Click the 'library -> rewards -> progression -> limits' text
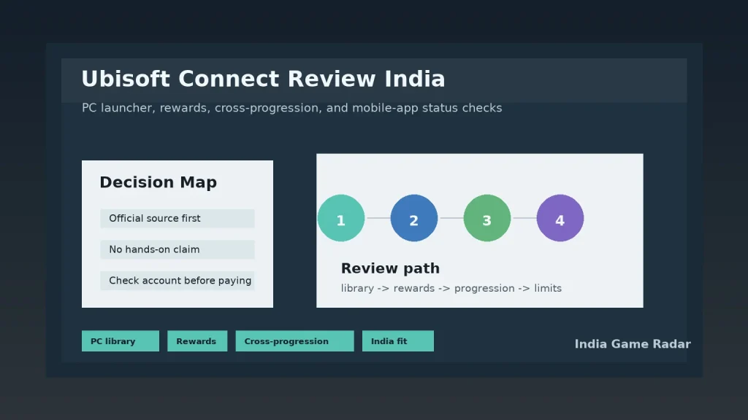The width and height of the screenshot is (748, 420). click(451, 289)
